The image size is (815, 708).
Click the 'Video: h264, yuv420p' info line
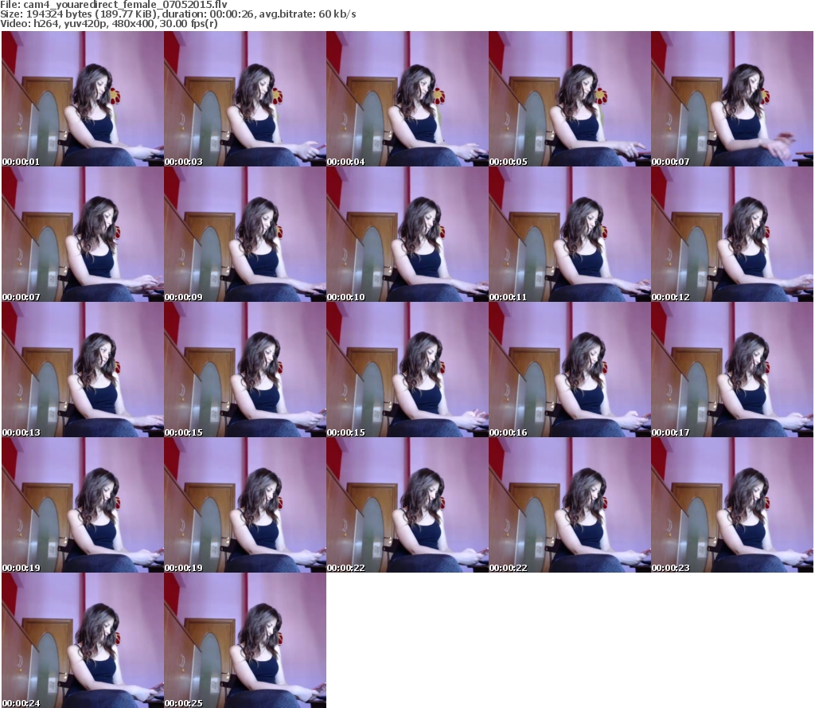click(x=108, y=23)
